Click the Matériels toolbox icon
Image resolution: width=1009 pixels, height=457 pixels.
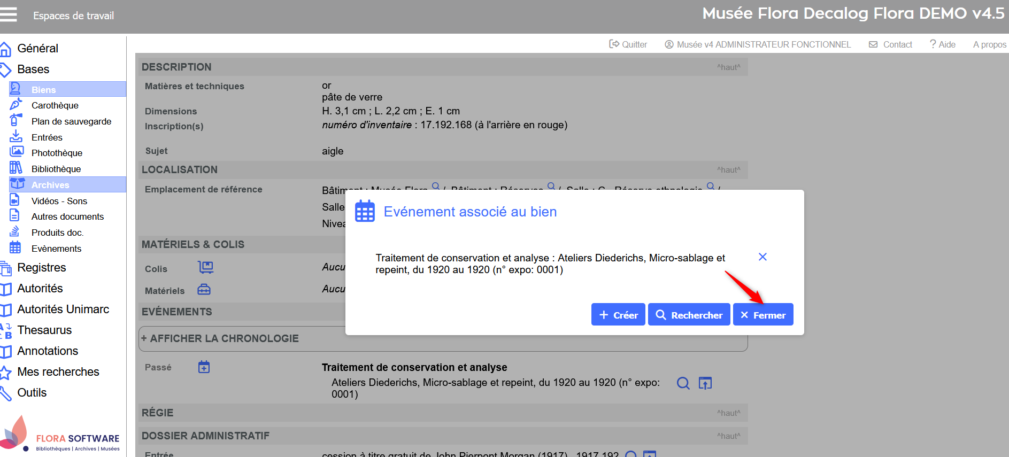point(204,290)
